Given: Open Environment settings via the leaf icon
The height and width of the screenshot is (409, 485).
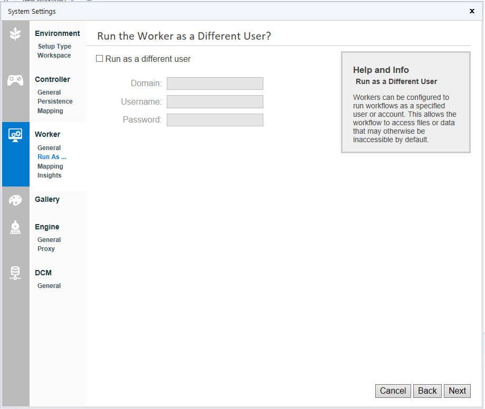Looking at the screenshot, I should [x=15, y=33].
